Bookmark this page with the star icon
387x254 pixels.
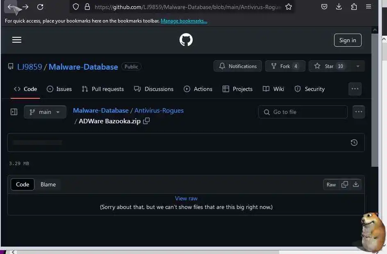click(x=289, y=7)
